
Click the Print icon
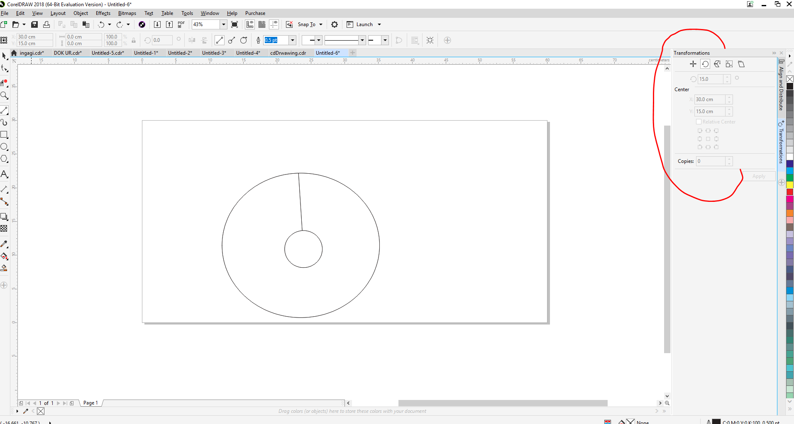click(46, 24)
